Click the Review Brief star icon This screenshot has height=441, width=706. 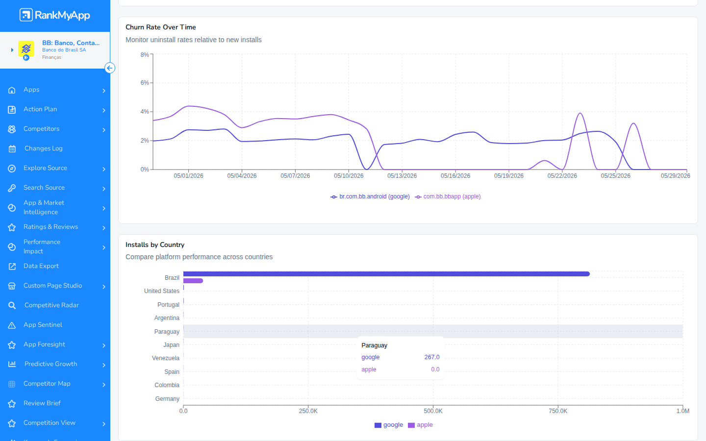coord(12,404)
